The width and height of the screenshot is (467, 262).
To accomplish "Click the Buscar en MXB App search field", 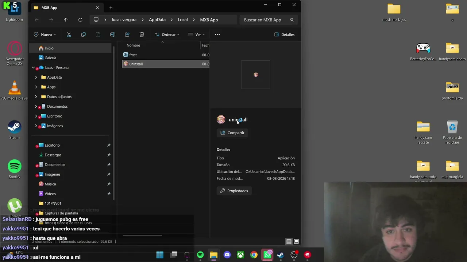I will (x=269, y=20).
